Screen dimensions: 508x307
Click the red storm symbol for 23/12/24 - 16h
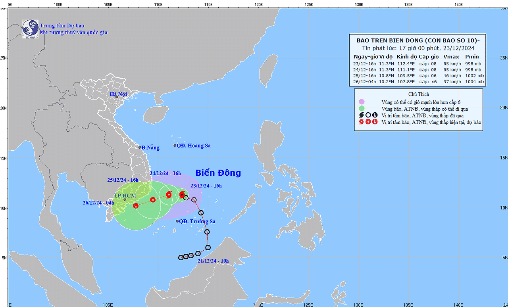(x=182, y=195)
